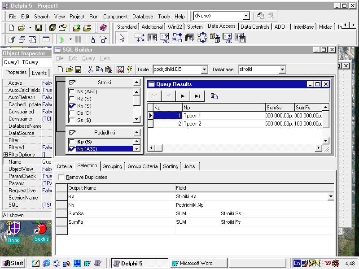The width and height of the screenshot is (359, 269).
Task: Jump to last record in Query Results
Action: (x=197, y=96)
